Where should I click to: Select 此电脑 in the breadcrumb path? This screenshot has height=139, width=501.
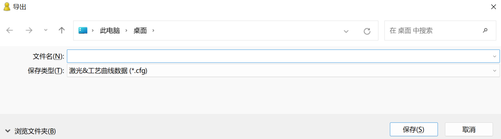click(x=110, y=31)
